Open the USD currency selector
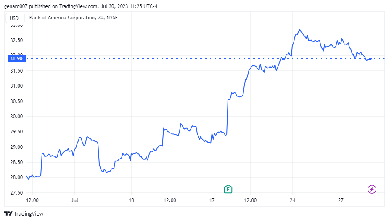This screenshot has height=221, width=389. point(14,18)
